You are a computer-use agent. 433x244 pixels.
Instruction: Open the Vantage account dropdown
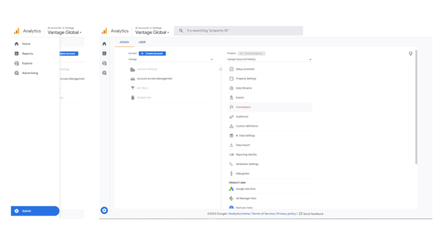170,60
